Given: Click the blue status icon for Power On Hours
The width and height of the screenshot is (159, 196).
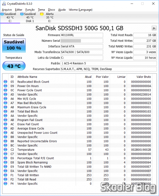Looking at the screenshot, I should pos(6,86).
